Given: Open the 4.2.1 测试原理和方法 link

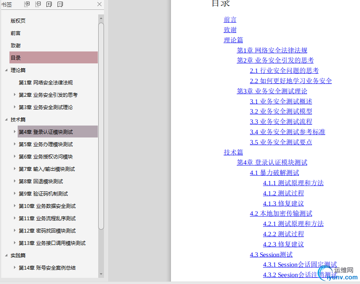Looking at the screenshot, I should tap(293, 224).
